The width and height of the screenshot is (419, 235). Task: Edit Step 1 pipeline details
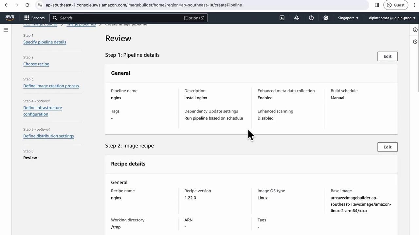pos(387,56)
